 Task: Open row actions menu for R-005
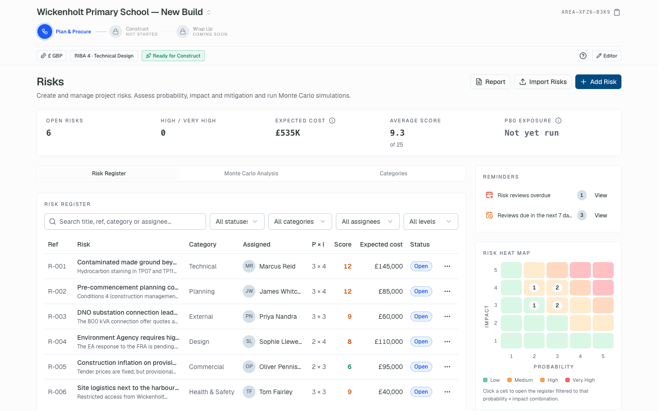[x=447, y=367]
